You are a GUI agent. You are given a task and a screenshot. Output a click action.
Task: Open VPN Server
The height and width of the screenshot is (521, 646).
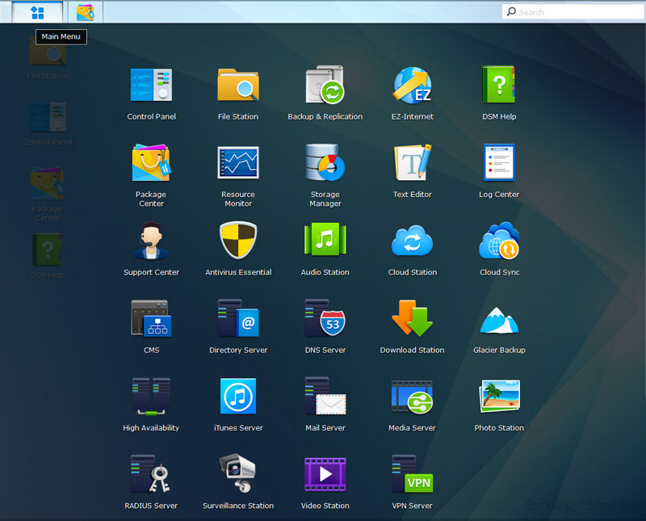tap(413, 482)
